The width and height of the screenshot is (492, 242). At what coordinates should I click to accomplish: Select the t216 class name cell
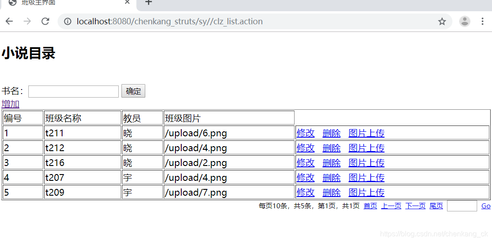[x=82, y=162]
